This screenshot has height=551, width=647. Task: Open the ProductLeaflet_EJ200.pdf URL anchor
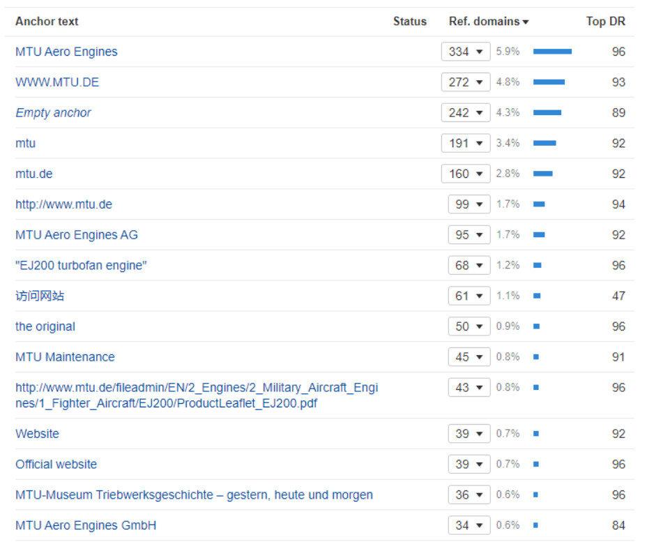click(197, 395)
